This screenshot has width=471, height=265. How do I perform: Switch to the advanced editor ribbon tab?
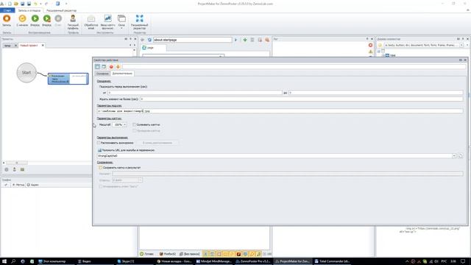point(61,10)
